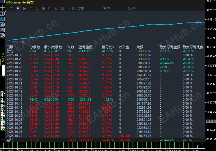This screenshot has height=151, width=216.
Task: Switch to the 小时 hourly tab
Action: tap(72, 9)
